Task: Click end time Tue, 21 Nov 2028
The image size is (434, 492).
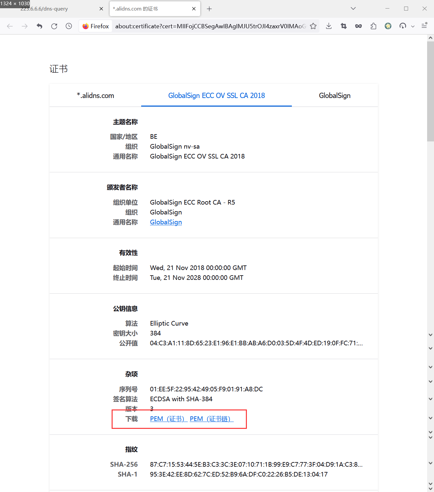Action: [197, 278]
